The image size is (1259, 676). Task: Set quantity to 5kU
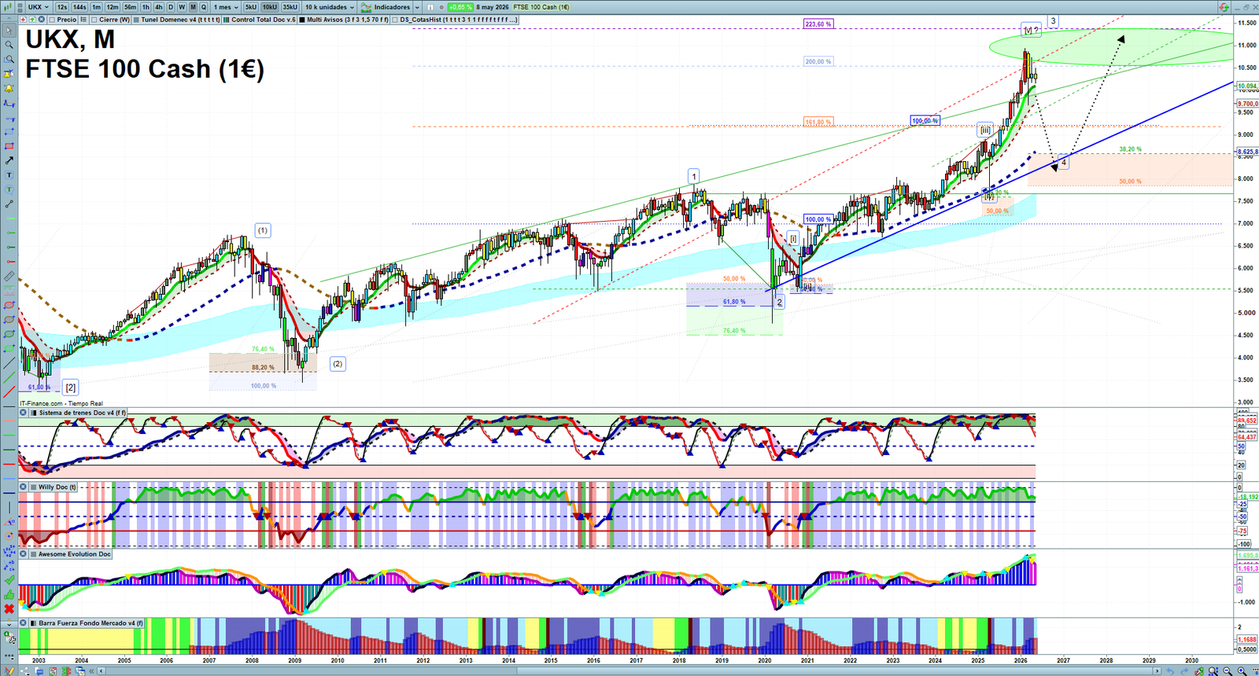[x=250, y=7]
